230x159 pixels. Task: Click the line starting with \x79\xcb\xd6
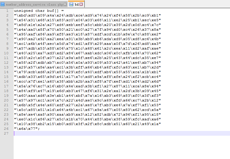click(87, 72)
